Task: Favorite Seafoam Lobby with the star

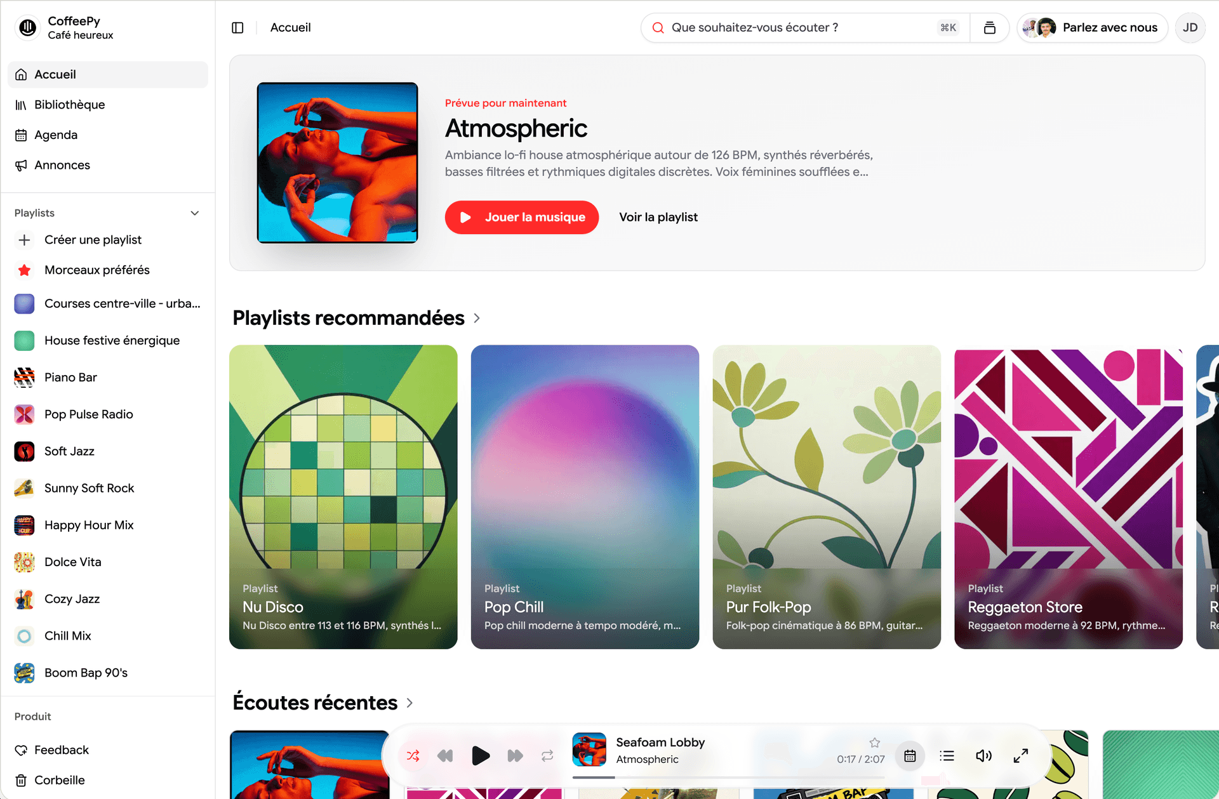Action: pos(874,743)
